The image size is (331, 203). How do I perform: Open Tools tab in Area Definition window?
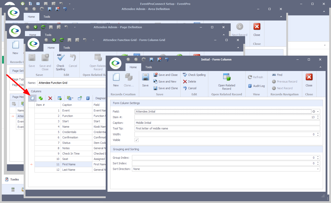(47, 17)
